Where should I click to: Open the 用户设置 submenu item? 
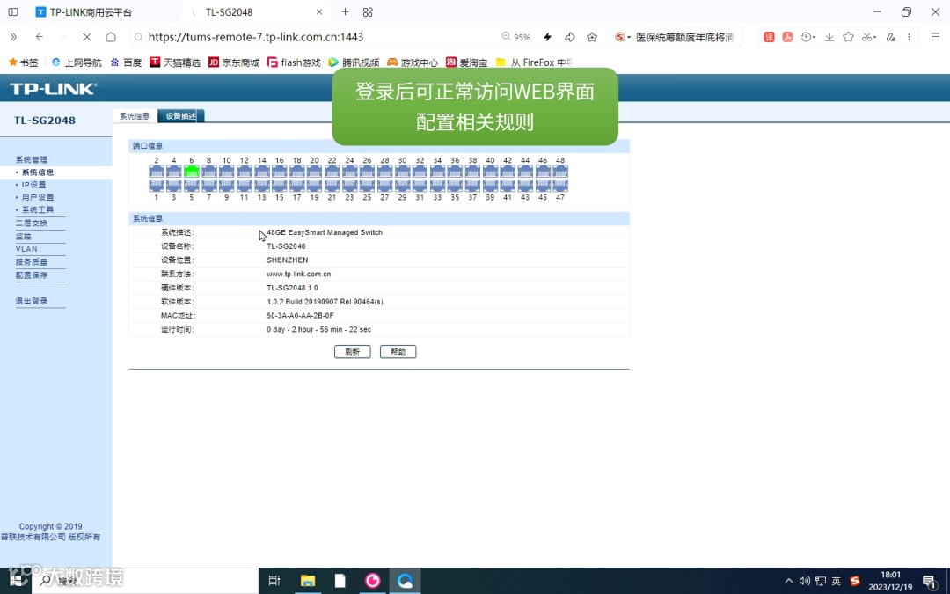(38, 197)
